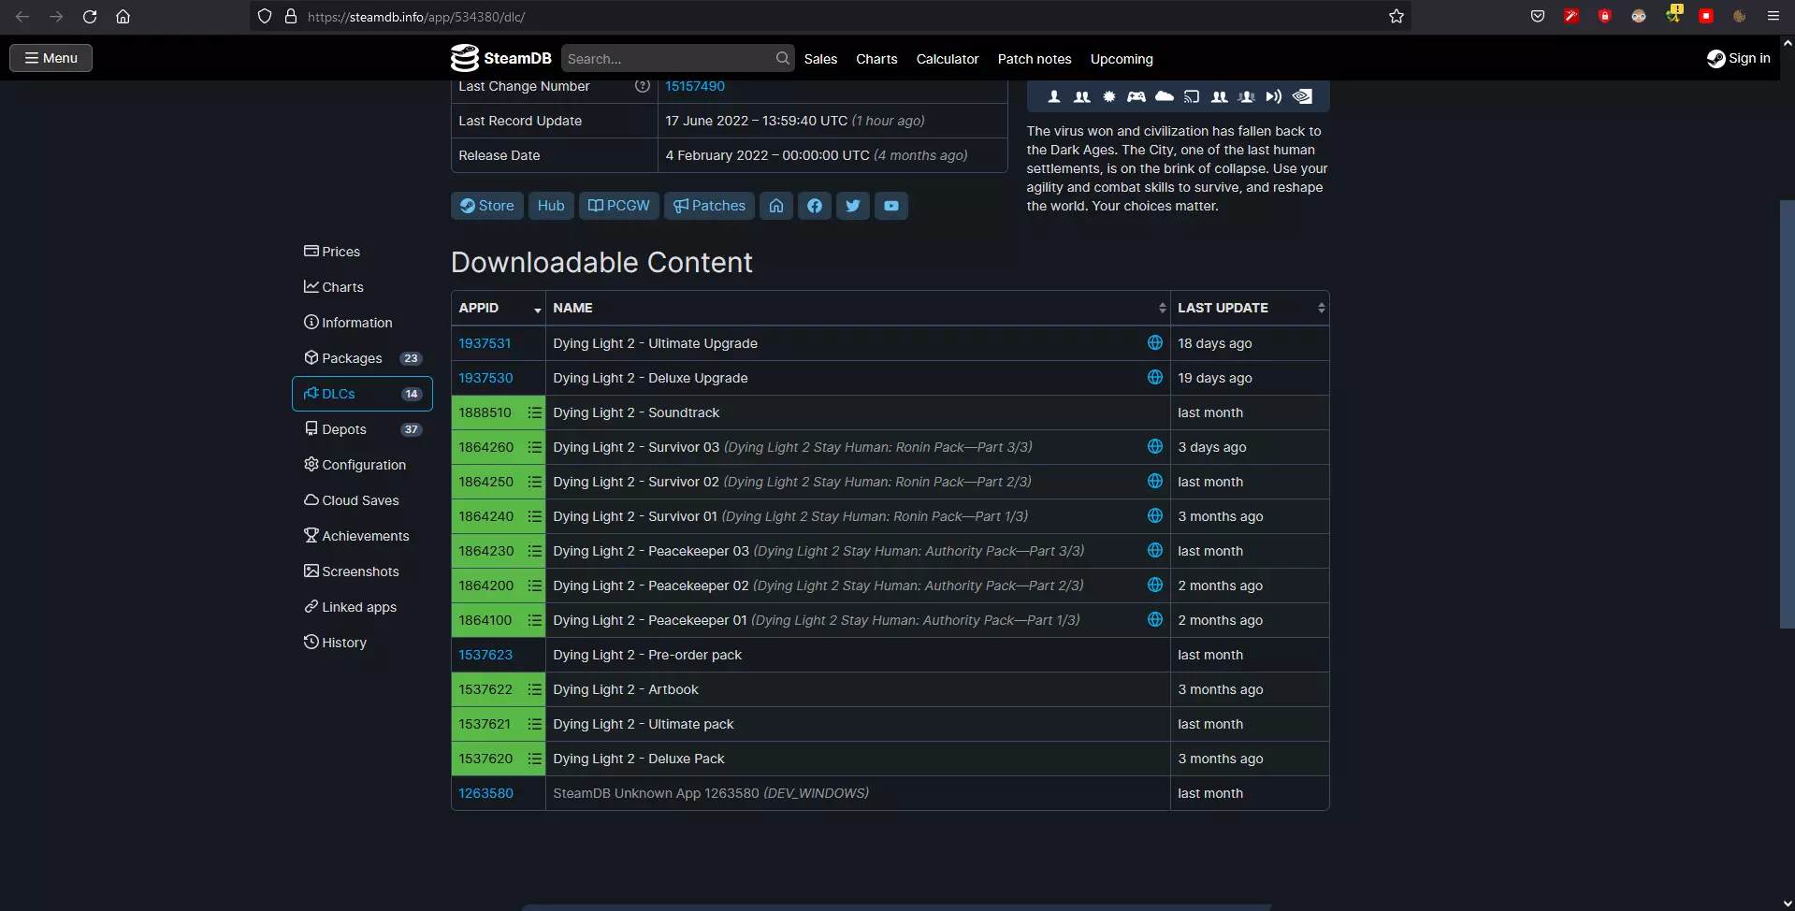Image resolution: width=1795 pixels, height=911 pixels.
Task: Open the game's homepage house icon
Action: pyautogui.click(x=776, y=206)
